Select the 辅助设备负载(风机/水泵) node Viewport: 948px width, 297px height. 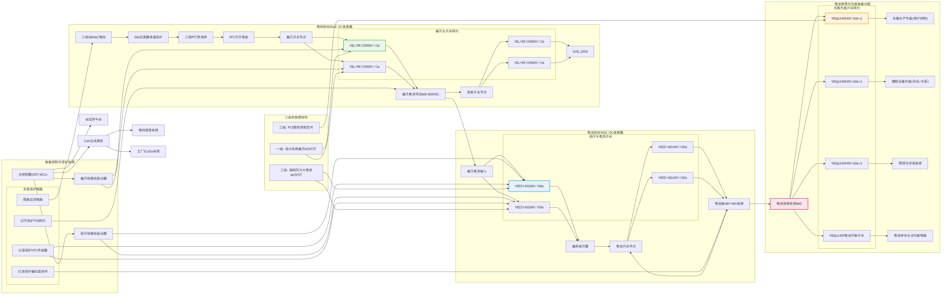pos(910,81)
